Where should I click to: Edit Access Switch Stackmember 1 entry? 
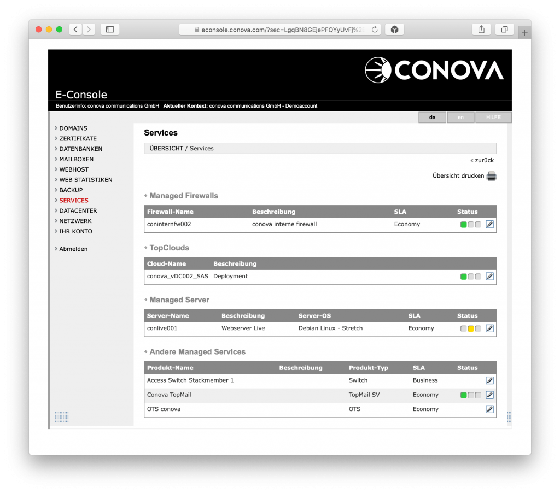click(489, 380)
